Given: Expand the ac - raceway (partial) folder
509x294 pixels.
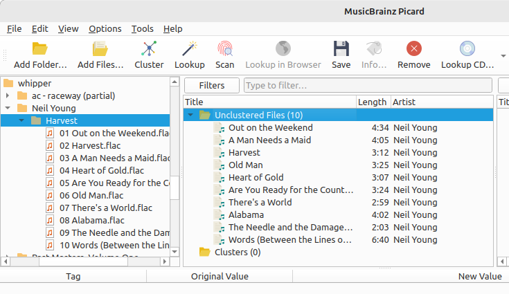Looking at the screenshot, I should [x=8, y=95].
